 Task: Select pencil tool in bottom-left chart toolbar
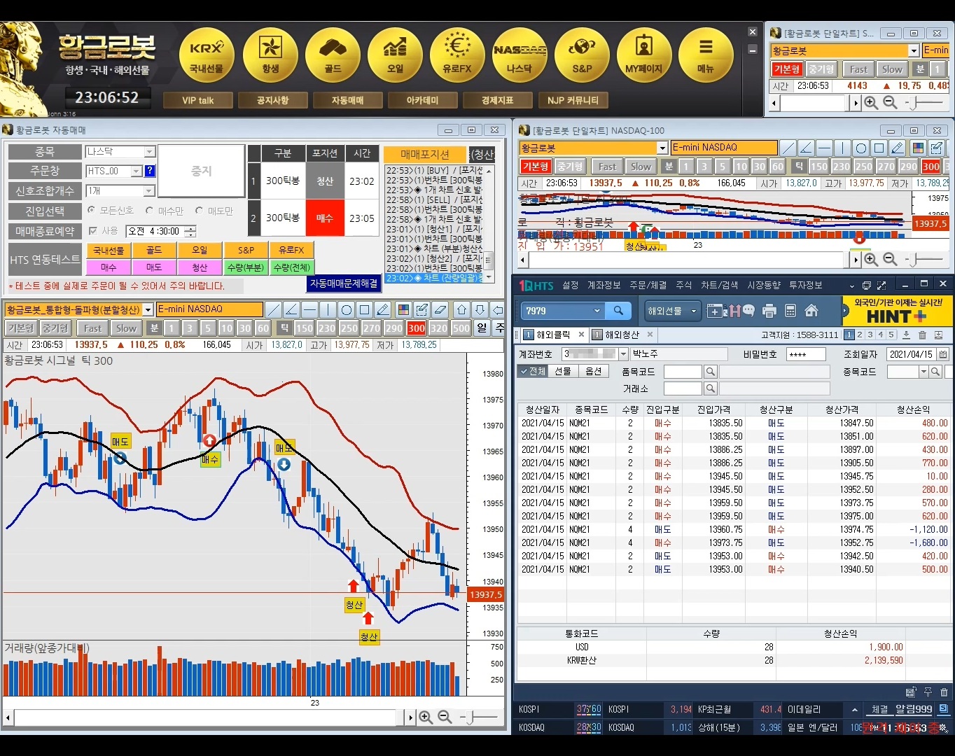[383, 309]
